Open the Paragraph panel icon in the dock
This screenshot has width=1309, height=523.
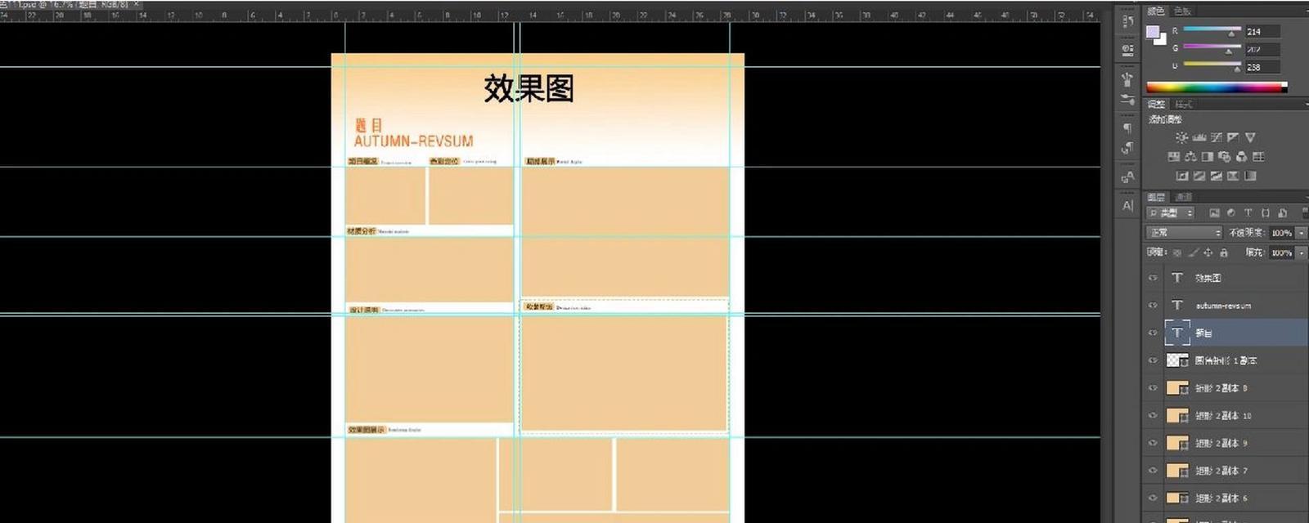tap(1128, 128)
